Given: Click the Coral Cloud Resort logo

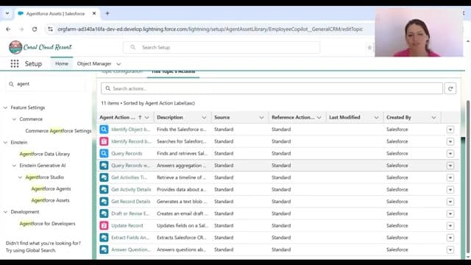Looking at the screenshot, I should pos(40,47).
